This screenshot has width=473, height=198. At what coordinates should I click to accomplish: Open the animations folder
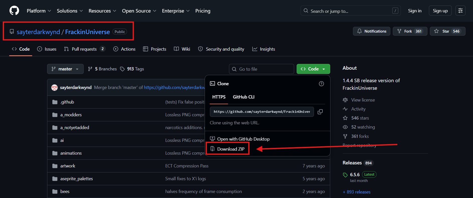tap(71, 153)
